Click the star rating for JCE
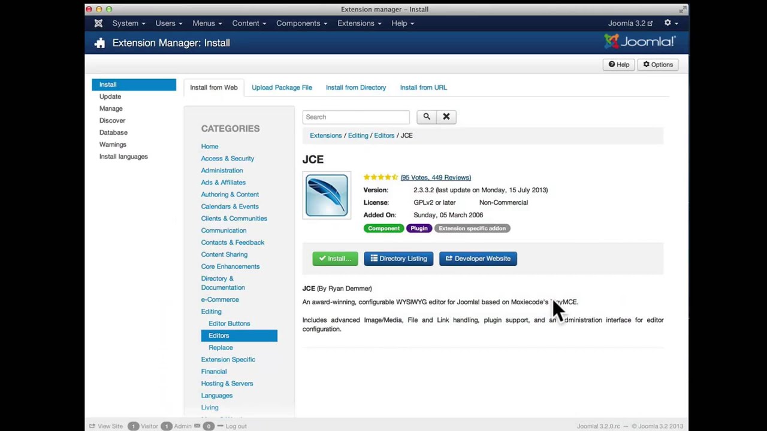 click(x=381, y=177)
